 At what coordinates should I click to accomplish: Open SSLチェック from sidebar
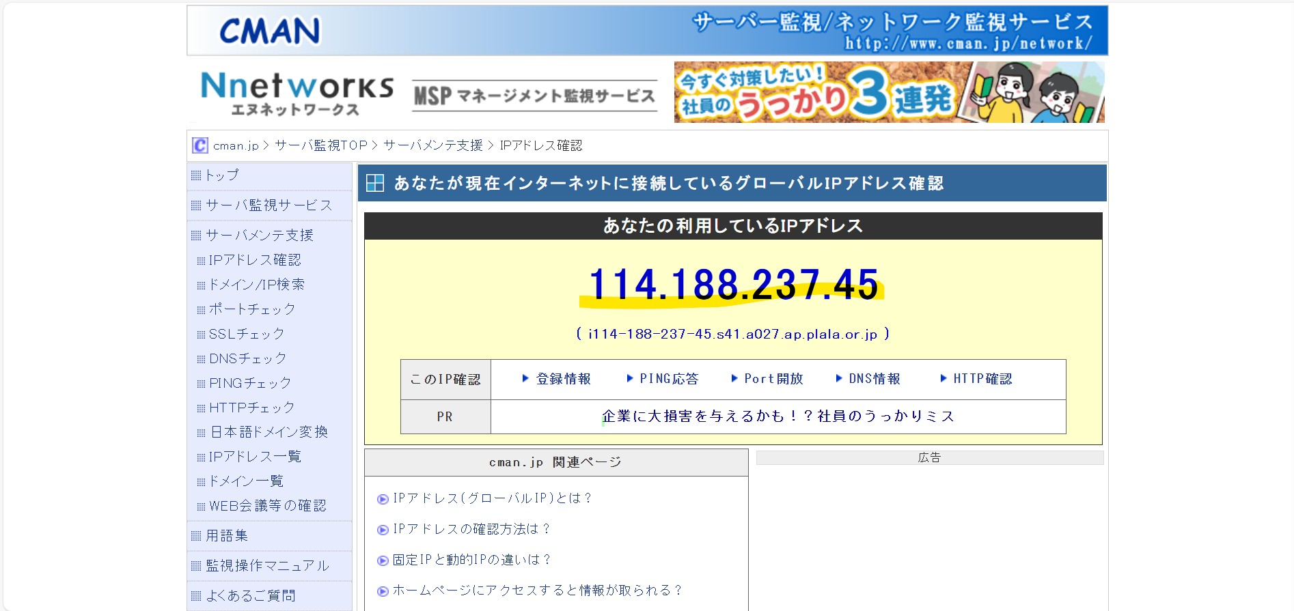pos(246,334)
